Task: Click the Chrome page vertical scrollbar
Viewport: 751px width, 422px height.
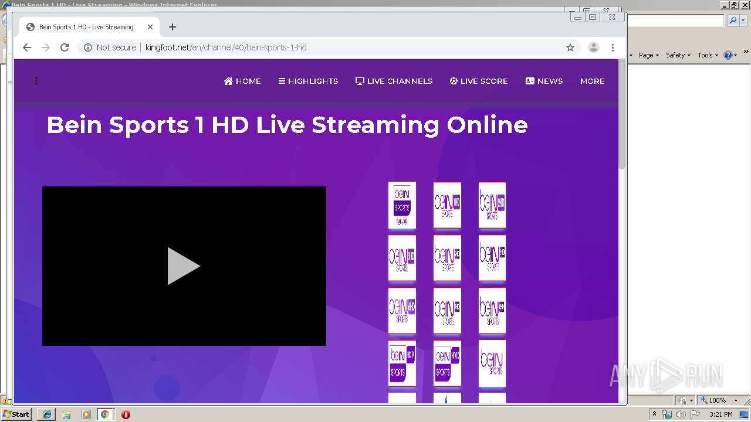Action: 623,114
